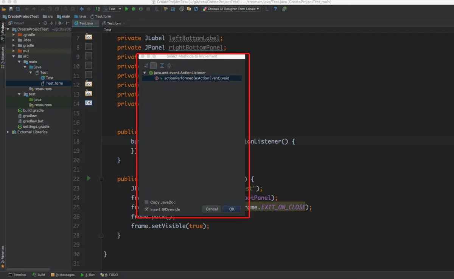Click the OK button gutter icon at line 14
Viewport: 454px width, 279px height.
pos(89,103)
